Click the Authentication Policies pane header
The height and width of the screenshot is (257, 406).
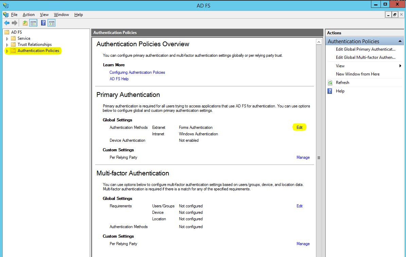tap(207, 33)
